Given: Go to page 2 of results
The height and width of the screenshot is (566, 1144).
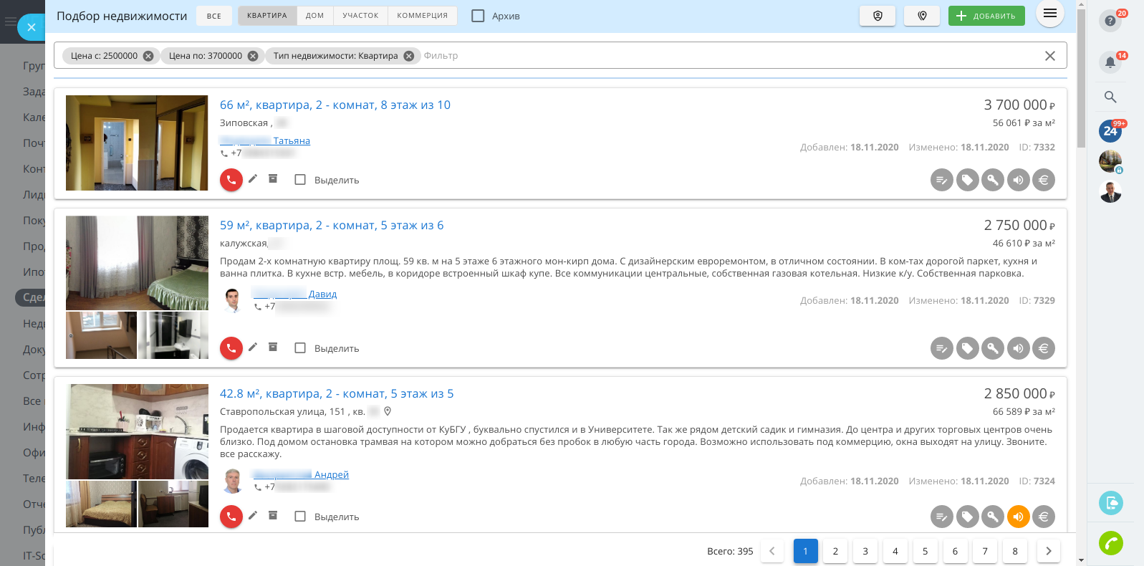Looking at the screenshot, I should 835,551.
